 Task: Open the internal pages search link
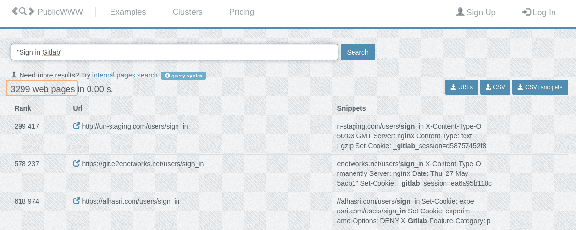[125, 75]
